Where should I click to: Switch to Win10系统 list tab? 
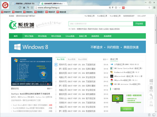(x=82, y=59)
